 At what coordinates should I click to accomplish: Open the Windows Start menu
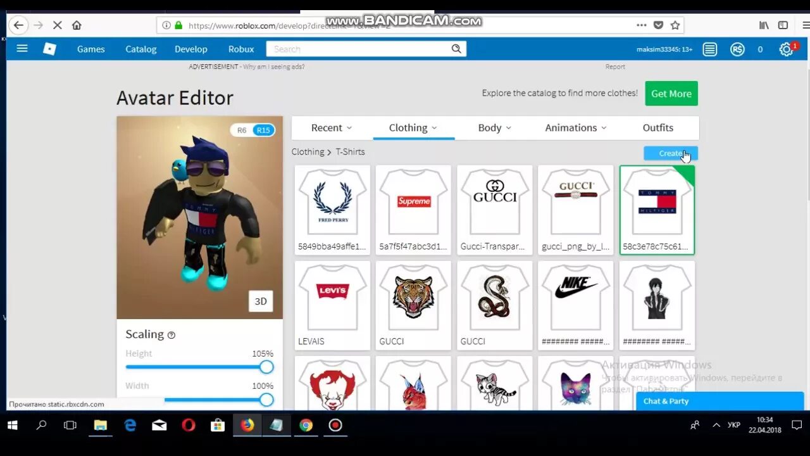(x=14, y=426)
